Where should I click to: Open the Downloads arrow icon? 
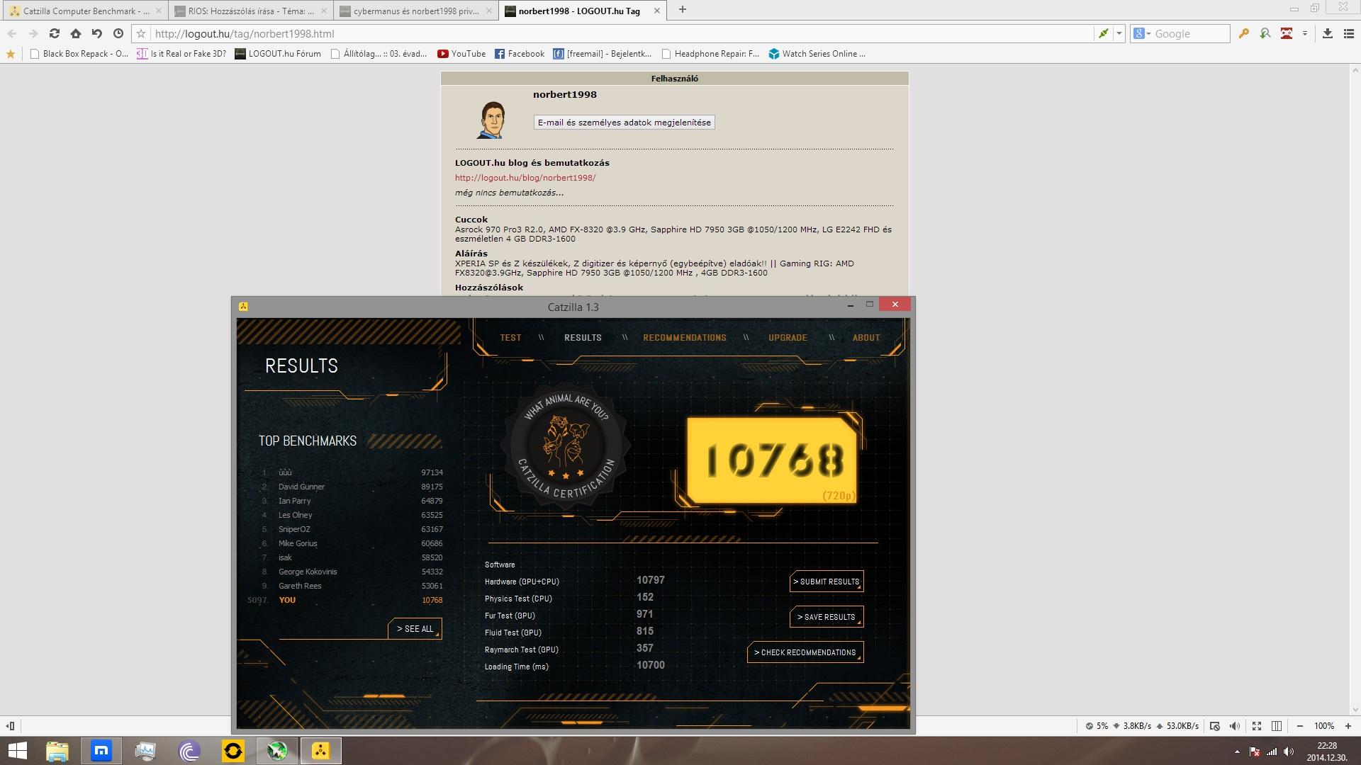pos(1328,33)
